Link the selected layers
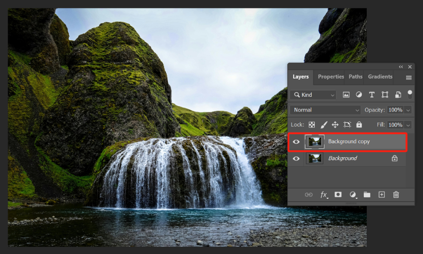 click(x=309, y=194)
